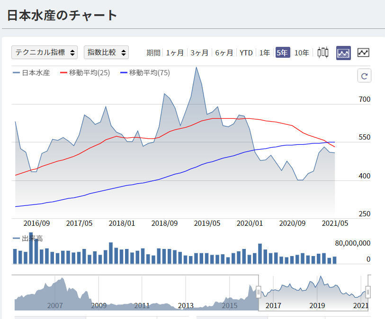
Task: Select the 1ヶ月 period
Action: 175,53
